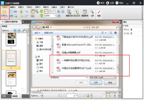
Task: Click the Buy (购买) link in title bar
Action: [x=101, y=3]
